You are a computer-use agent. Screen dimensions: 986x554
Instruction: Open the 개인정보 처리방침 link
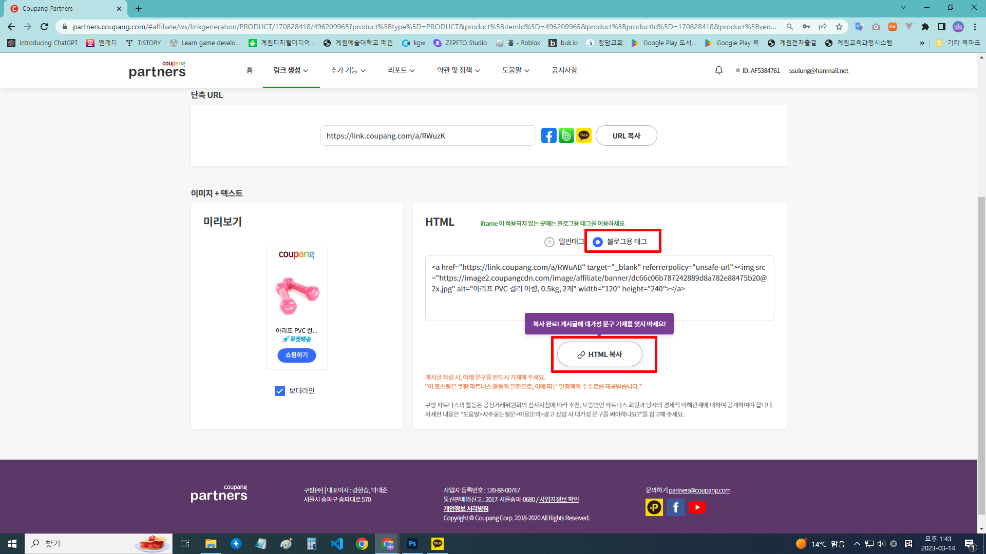466,509
